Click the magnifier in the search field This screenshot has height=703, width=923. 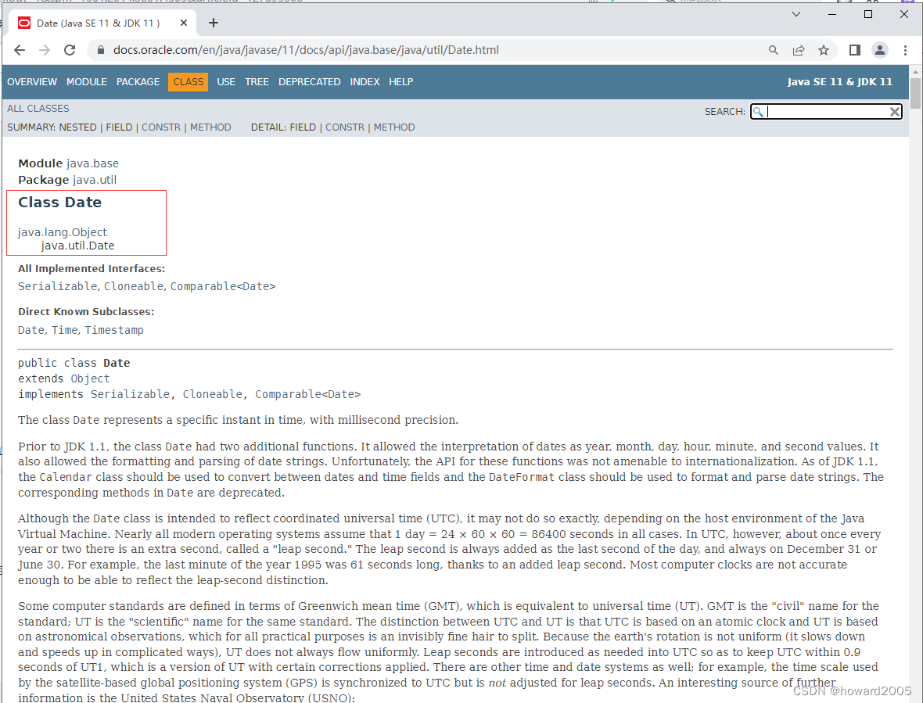(x=758, y=112)
